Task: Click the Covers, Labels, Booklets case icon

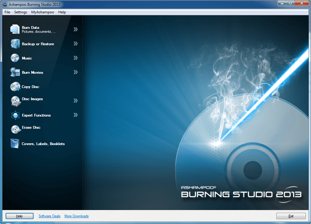Action: (x=15, y=144)
